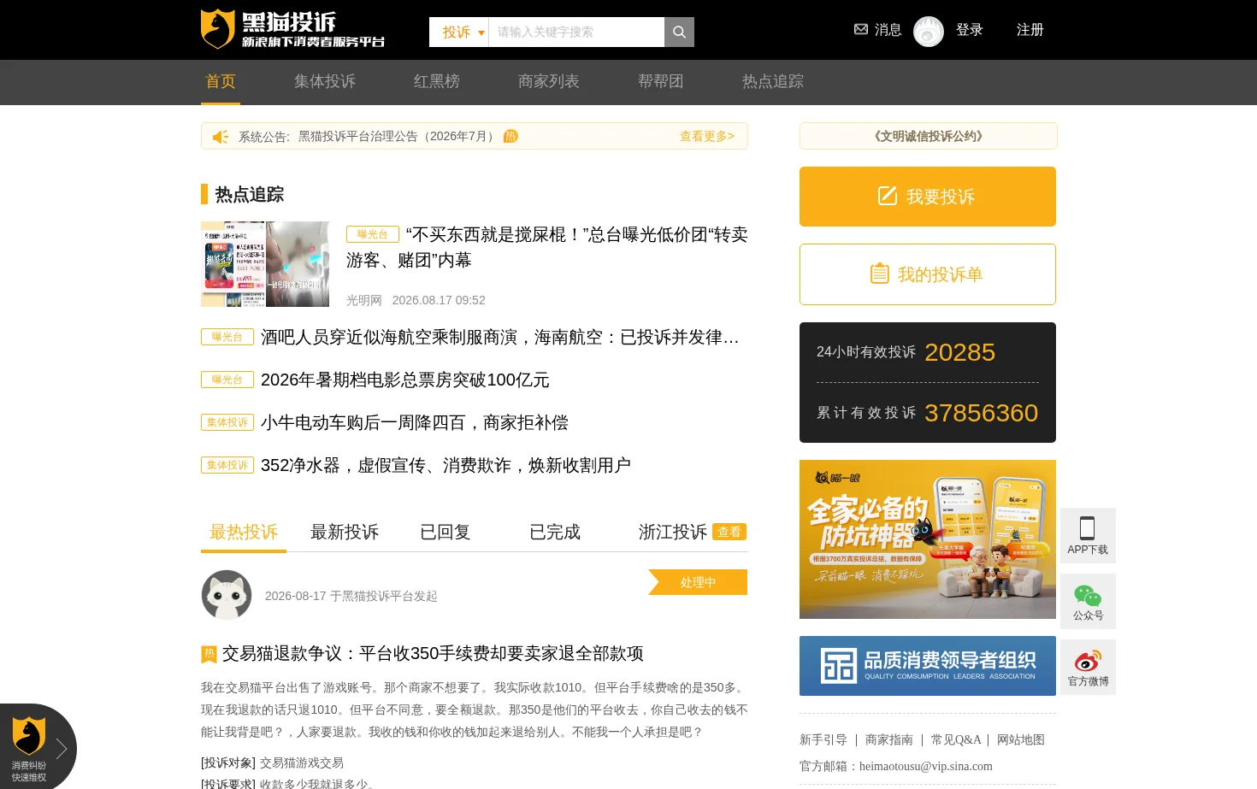Open the 商家指南 footer link
Viewport: 1257px width, 789px height.
[889, 739]
